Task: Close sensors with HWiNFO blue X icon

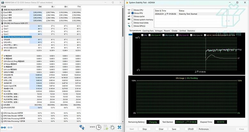Action: tap(119, 127)
